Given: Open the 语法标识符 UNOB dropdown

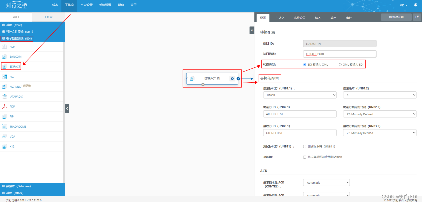Looking at the screenshot, I should pyautogui.click(x=300, y=95).
